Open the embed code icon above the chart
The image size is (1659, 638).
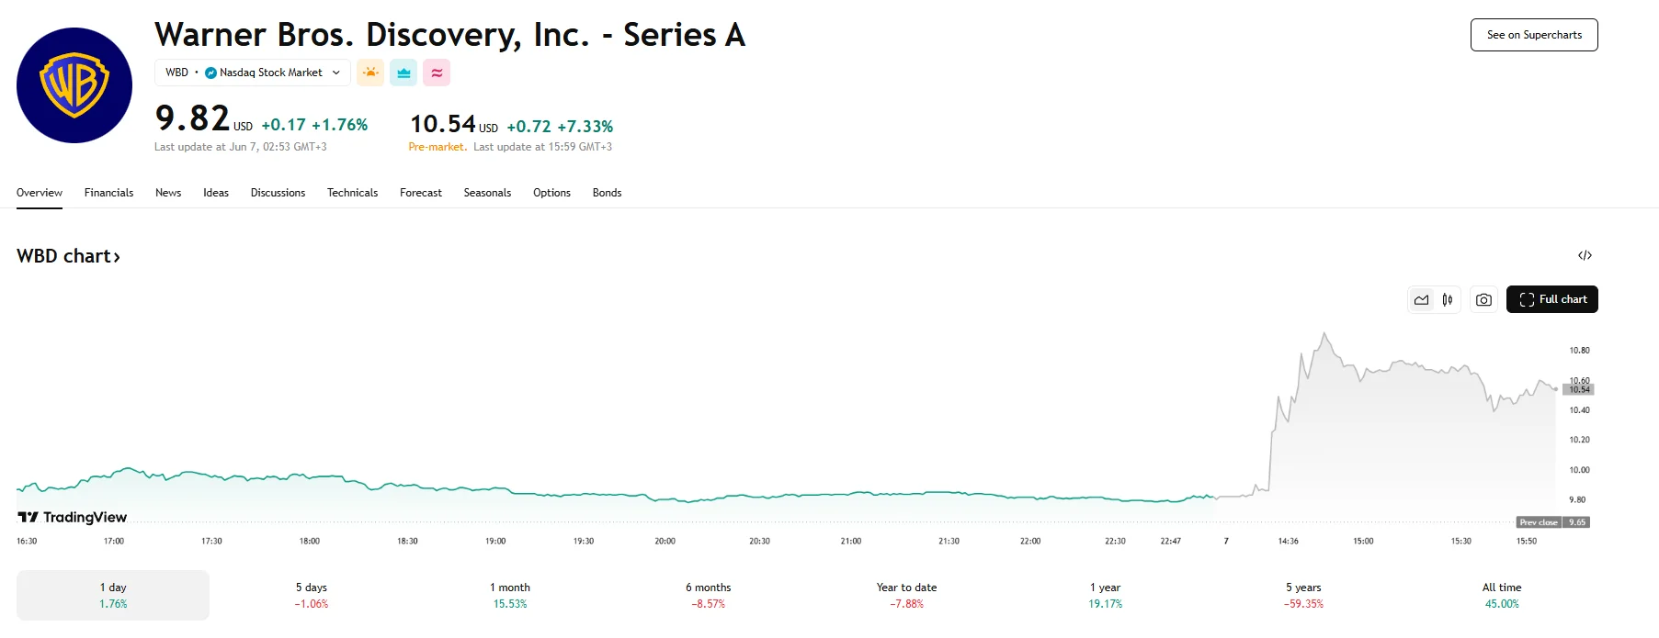1583,254
